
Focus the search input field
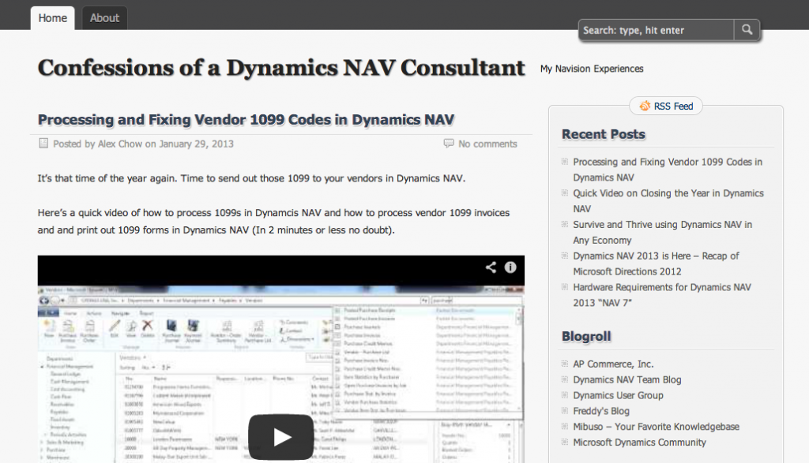click(656, 30)
